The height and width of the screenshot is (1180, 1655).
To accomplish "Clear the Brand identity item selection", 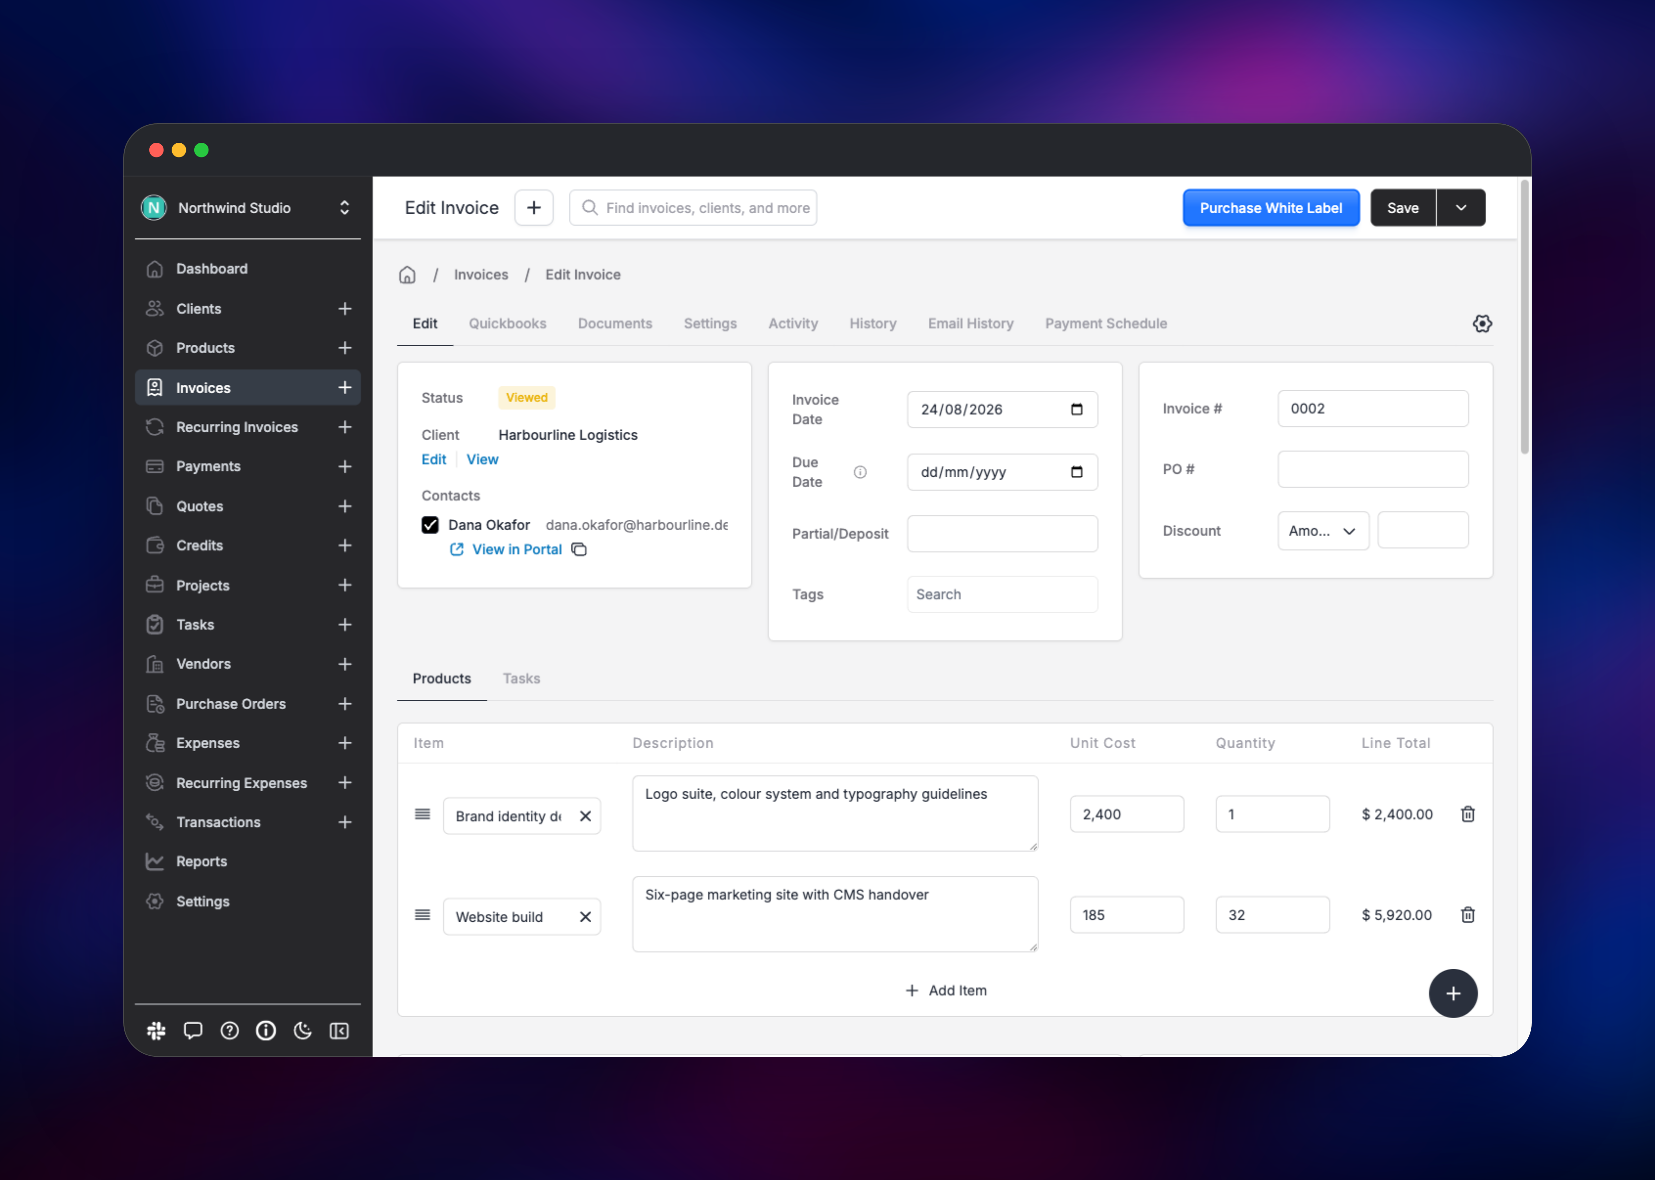I will pyautogui.click(x=585, y=816).
